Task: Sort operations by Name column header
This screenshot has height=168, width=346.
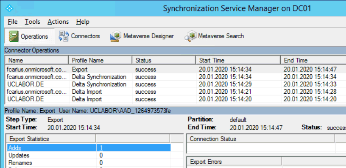Action: coord(36,60)
